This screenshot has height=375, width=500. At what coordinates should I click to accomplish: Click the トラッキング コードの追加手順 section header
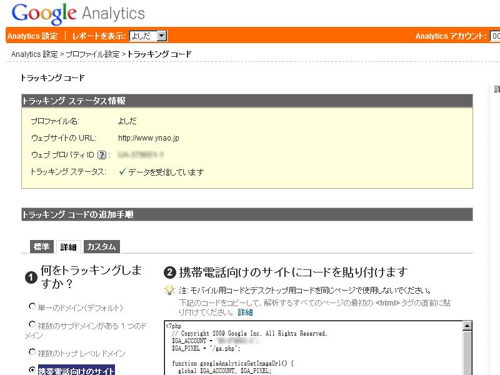[247, 214]
